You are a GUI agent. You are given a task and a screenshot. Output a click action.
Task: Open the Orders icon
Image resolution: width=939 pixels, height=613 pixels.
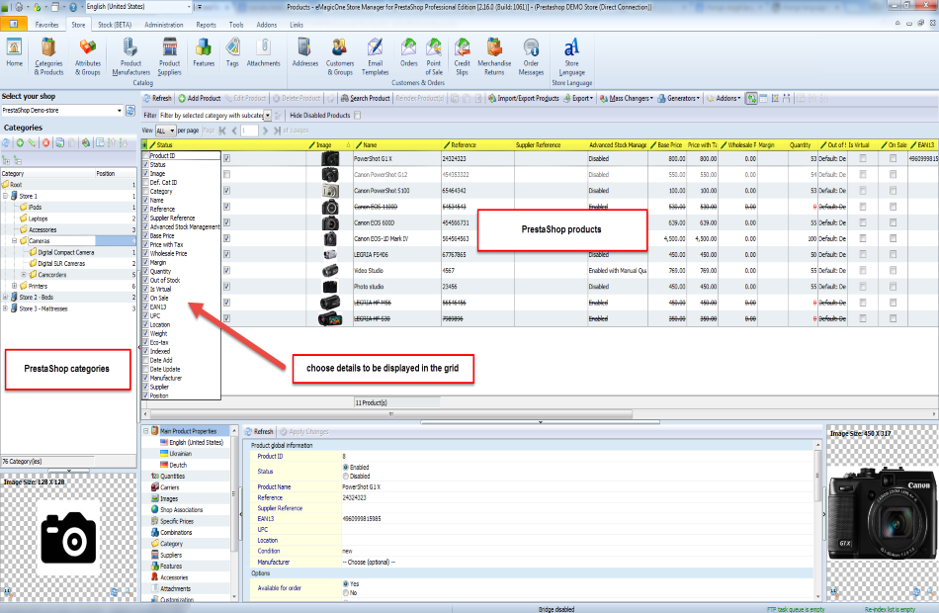tap(408, 52)
